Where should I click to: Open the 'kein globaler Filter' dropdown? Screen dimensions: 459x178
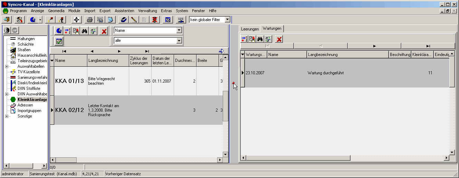(227, 20)
